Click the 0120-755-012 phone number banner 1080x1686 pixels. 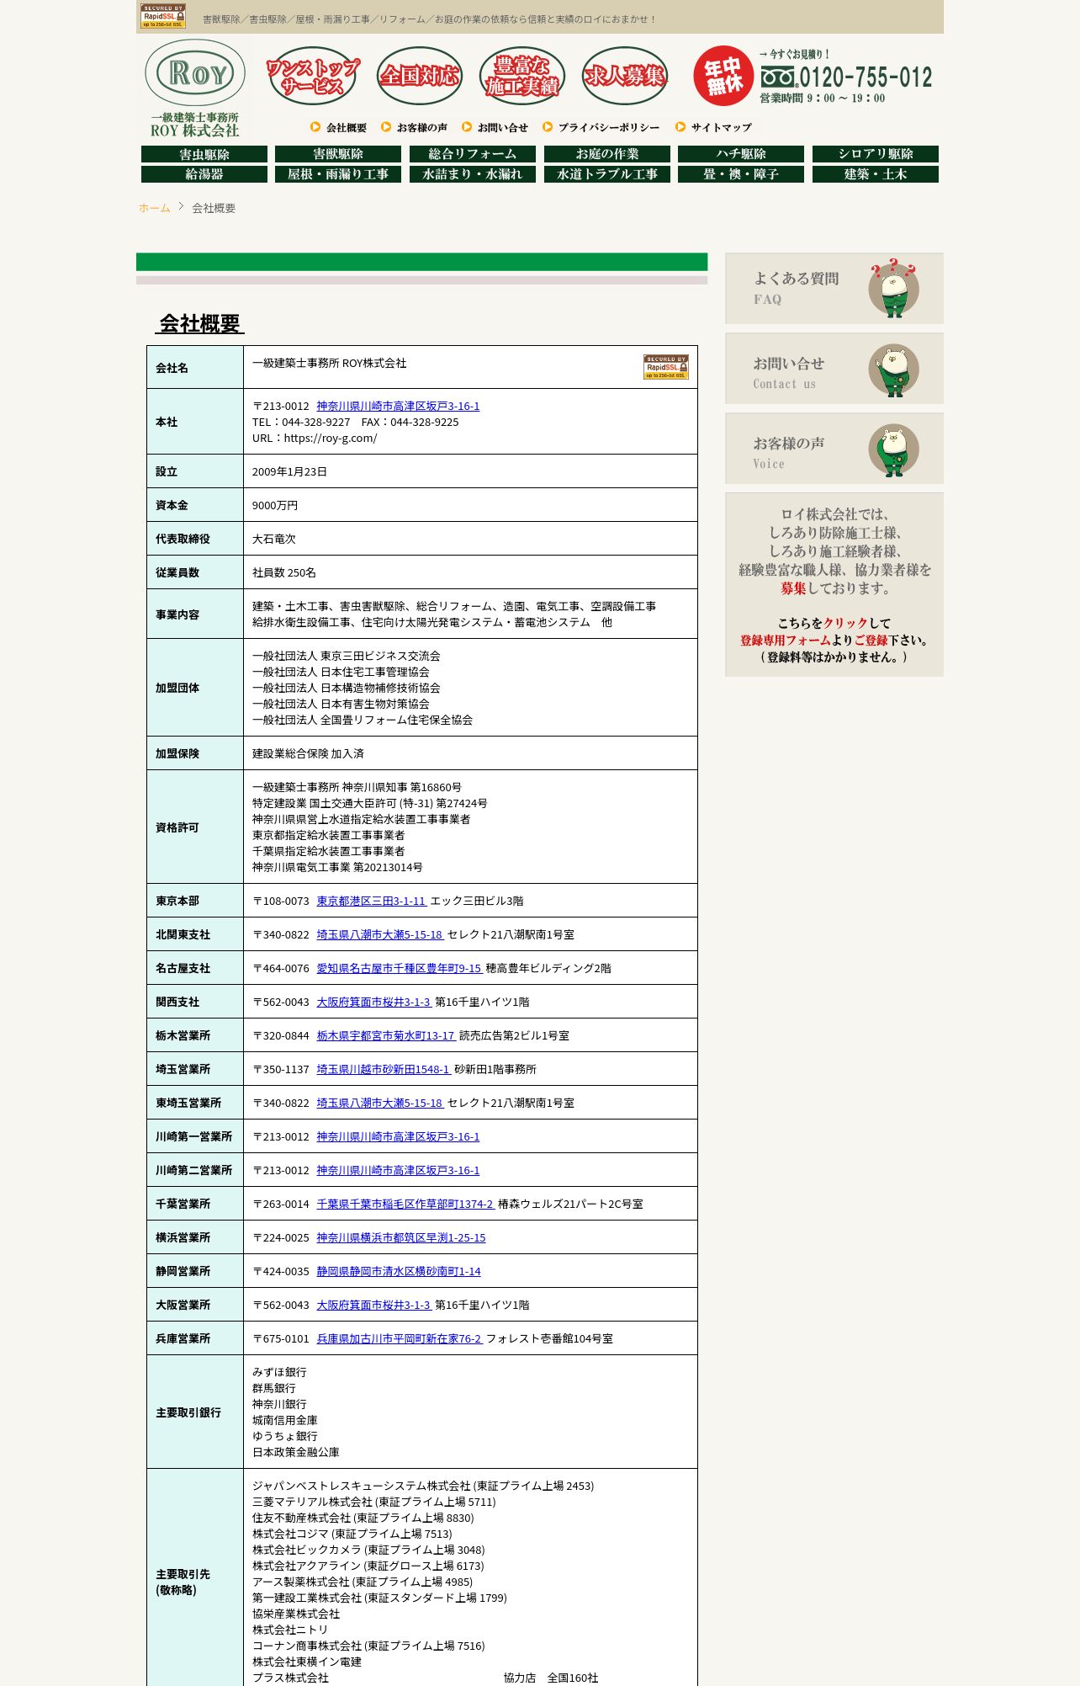click(846, 77)
